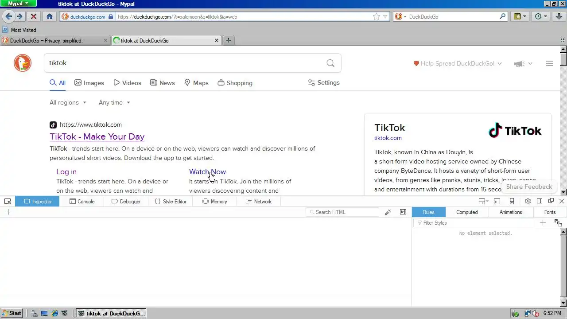This screenshot has width=567, height=319.
Task: Click the DuckDuckGo duck logo
Action: [x=22, y=63]
